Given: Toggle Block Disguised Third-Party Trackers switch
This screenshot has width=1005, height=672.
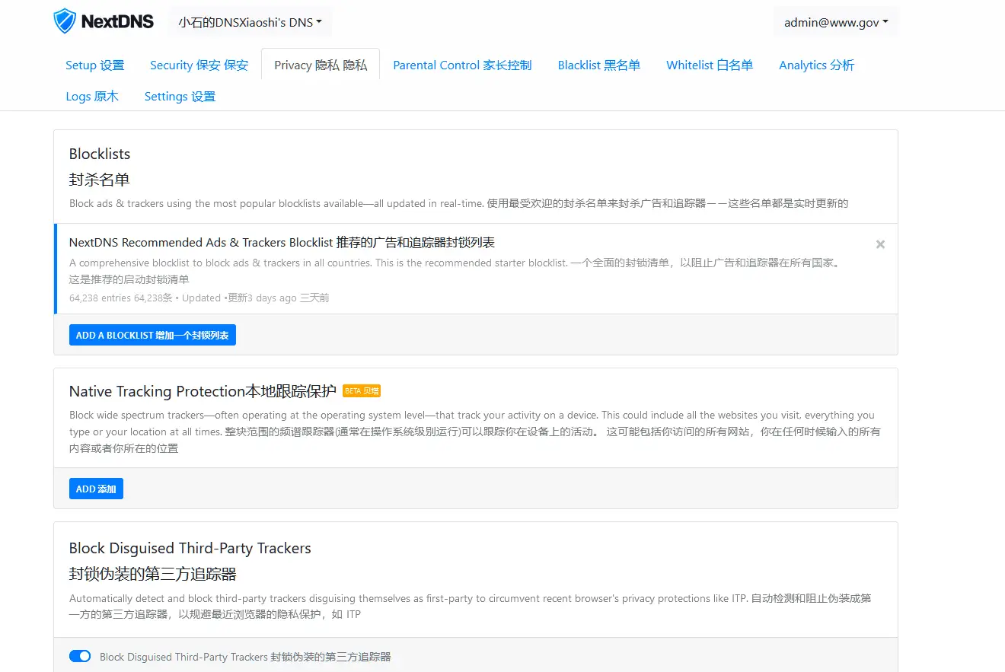Looking at the screenshot, I should coord(80,656).
